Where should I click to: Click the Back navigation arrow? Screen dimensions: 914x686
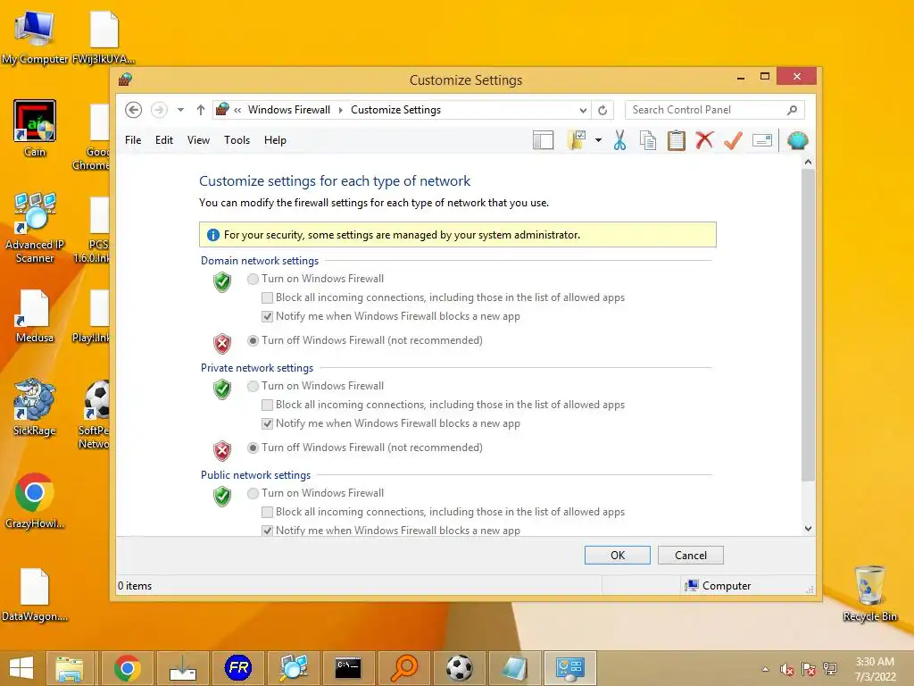[x=134, y=110]
